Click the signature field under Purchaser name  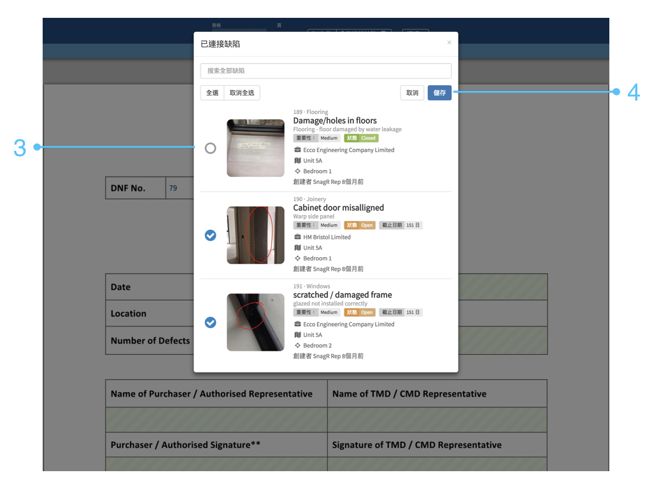pos(216,464)
